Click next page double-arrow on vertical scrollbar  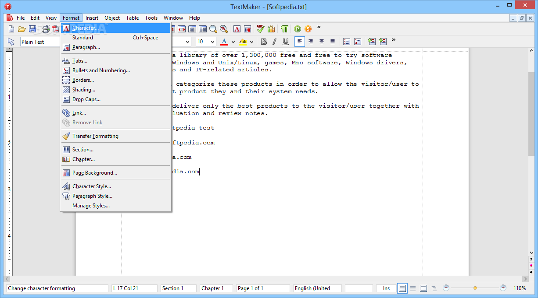tap(531, 272)
